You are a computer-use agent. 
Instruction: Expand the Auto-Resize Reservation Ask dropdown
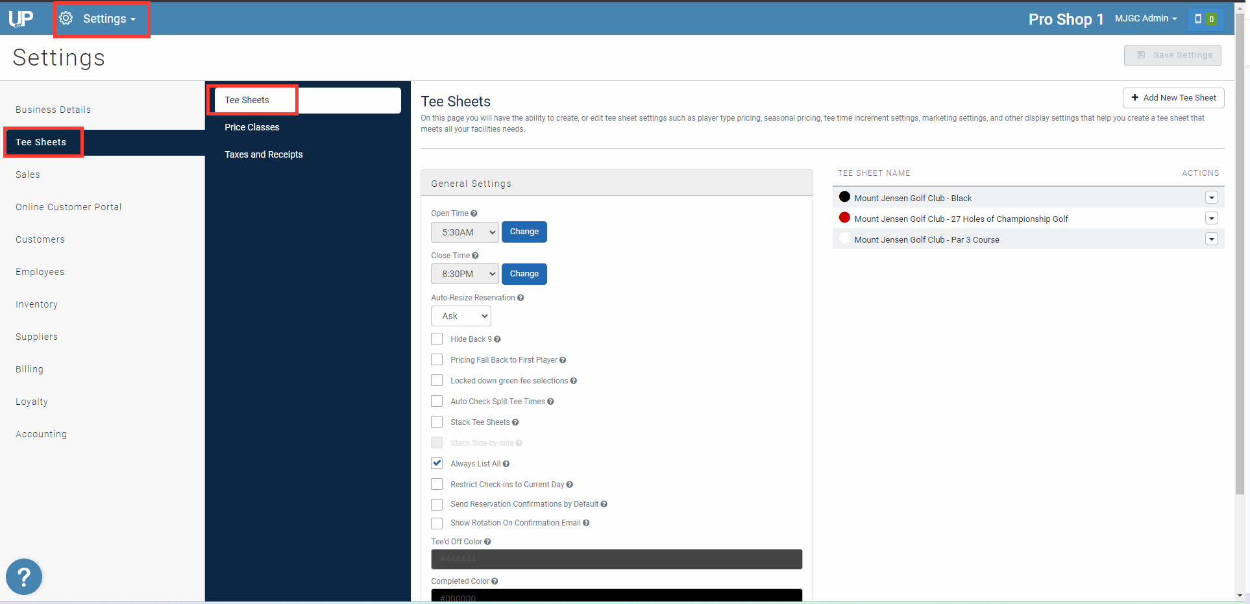click(x=461, y=316)
